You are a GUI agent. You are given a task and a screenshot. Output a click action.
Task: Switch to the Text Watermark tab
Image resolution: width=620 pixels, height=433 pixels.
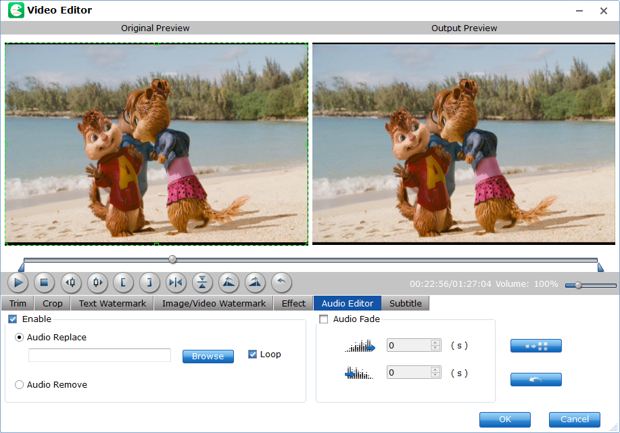(x=112, y=304)
